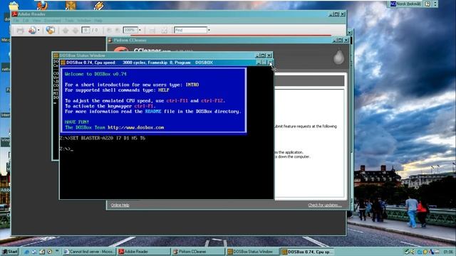456x256 pixels.
Task: Open the language bar options arrow
Action: point(435,4)
